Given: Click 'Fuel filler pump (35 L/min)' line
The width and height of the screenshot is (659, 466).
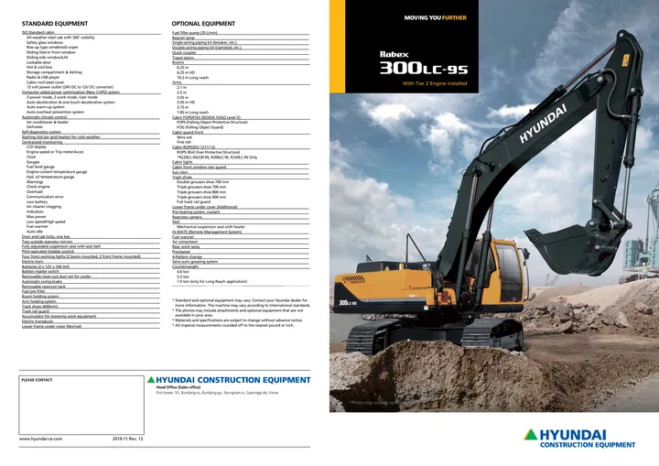Looking at the screenshot, I should coord(195,33).
